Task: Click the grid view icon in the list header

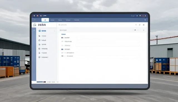Action: click(135, 30)
